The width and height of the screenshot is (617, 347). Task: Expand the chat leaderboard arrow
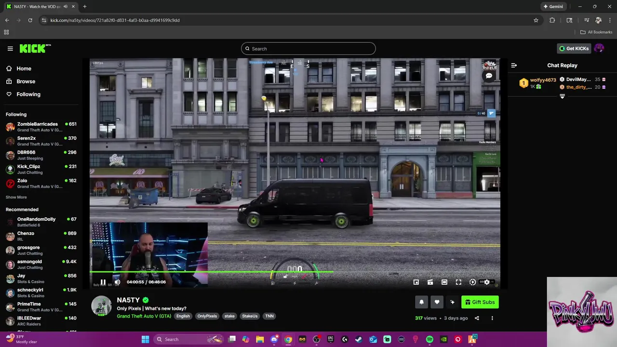562,96
